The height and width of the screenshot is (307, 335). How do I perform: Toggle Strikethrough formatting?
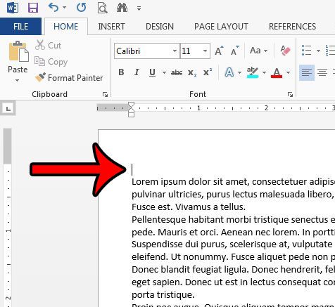click(x=177, y=72)
